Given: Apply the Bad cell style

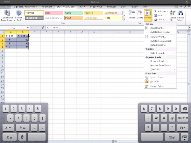Looking at the screenshot, I should (54, 13).
